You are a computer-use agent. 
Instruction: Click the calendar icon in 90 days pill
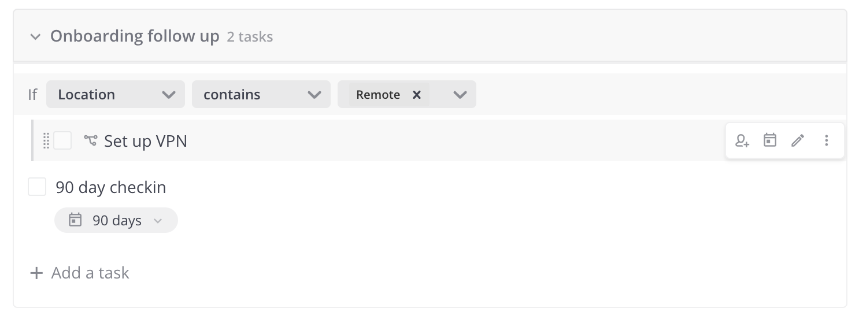pos(75,220)
